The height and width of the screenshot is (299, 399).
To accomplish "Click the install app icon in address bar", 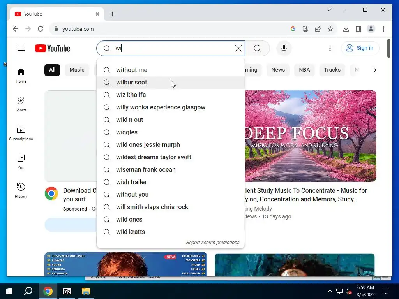I will (305, 29).
